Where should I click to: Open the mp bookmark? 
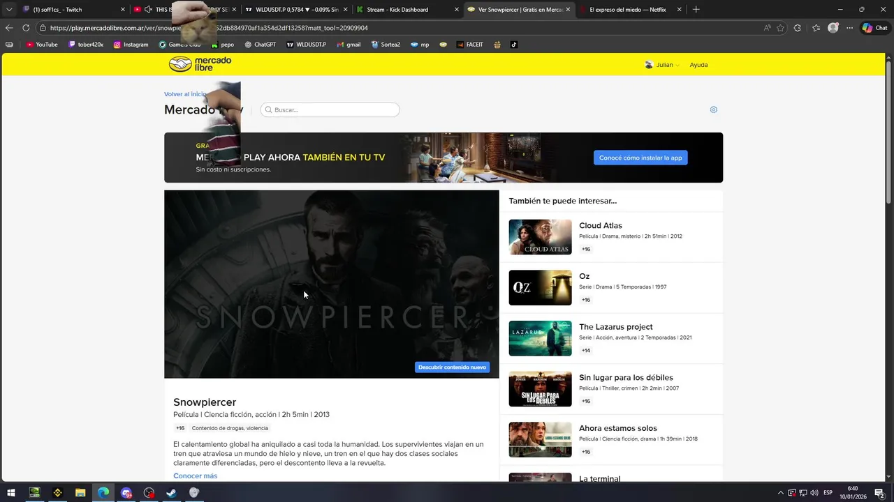coord(420,45)
